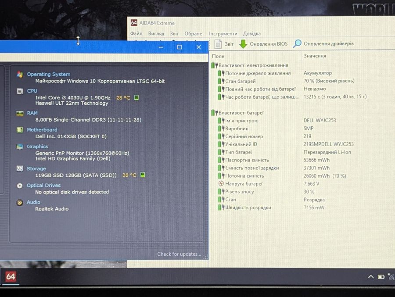This screenshot has width=395, height=297.
Task: Click the Graphics monitor icon
Action: 20,147
